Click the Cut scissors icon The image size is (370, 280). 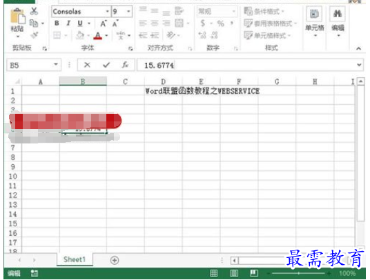click(x=34, y=11)
